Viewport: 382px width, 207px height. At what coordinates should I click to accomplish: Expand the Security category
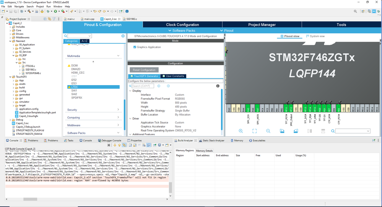click(118, 110)
